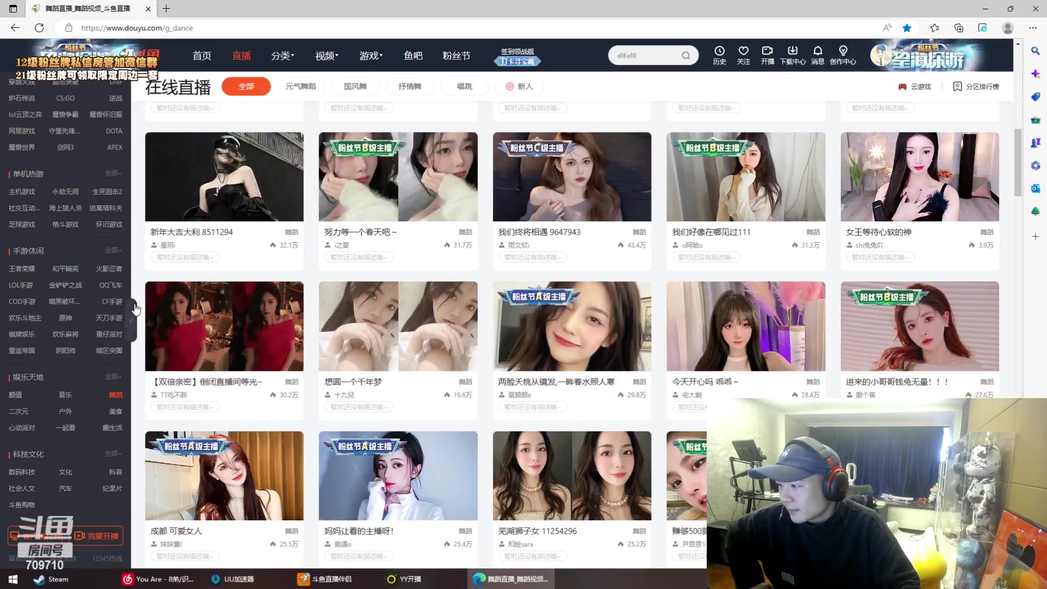Viewport: 1047px width, 589px height.
Task: Go to the 鱼吧 menu item
Action: coord(413,55)
